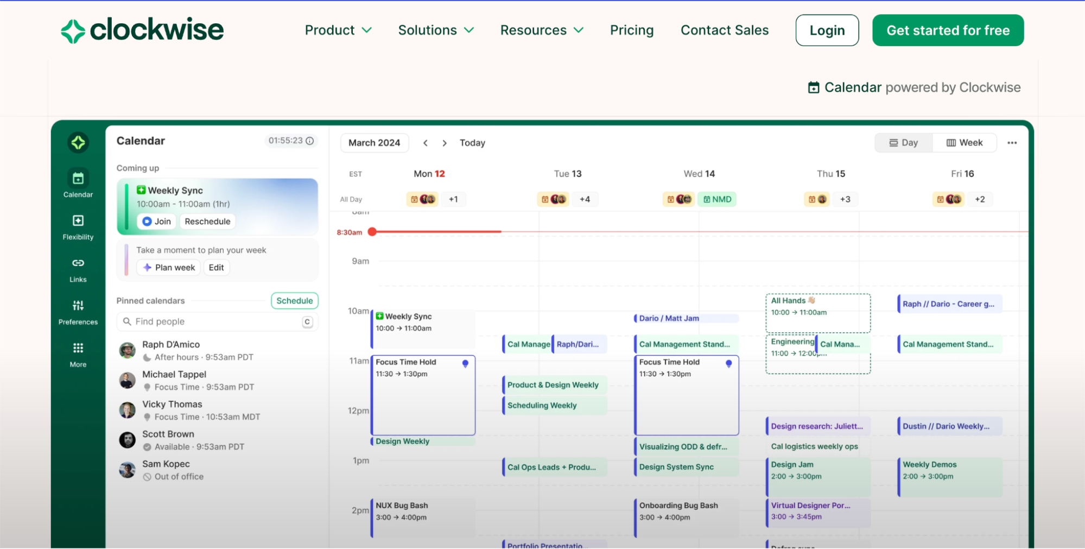Click the info icon beside the countdown timer
Image resolution: width=1085 pixels, height=549 pixels.
(309, 141)
